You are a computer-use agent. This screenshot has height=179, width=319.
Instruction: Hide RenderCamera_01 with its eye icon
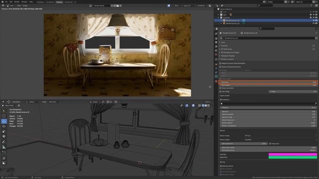314,20
